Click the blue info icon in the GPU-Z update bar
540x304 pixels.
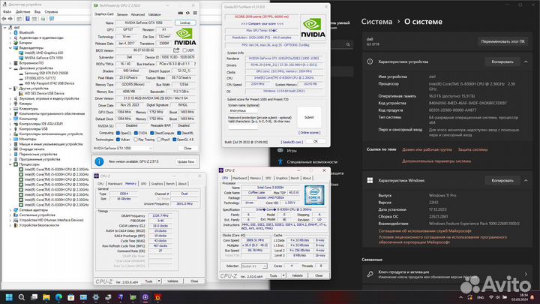click(99, 161)
